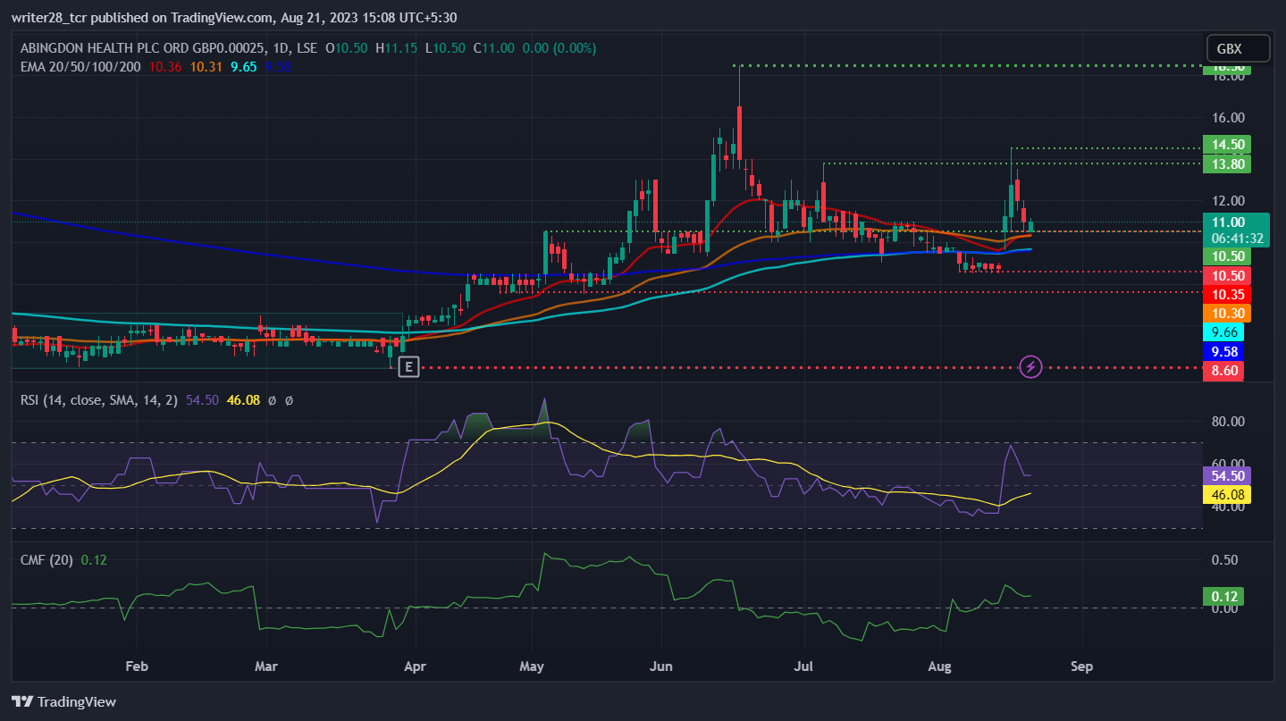Image resolution: width=1286 pixels, height=721 pixels.
Task: Click the 13.80 green price label
Action: click(1226, 163)
